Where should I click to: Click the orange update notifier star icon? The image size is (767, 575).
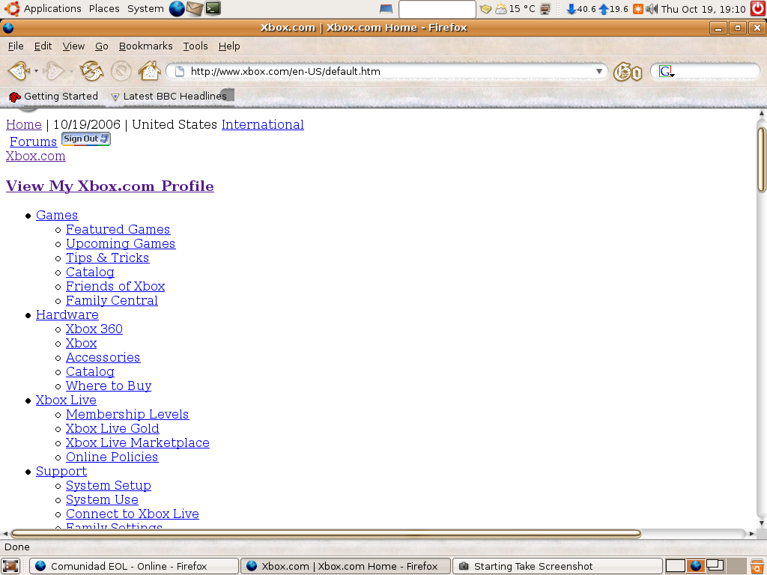(638, 9)
